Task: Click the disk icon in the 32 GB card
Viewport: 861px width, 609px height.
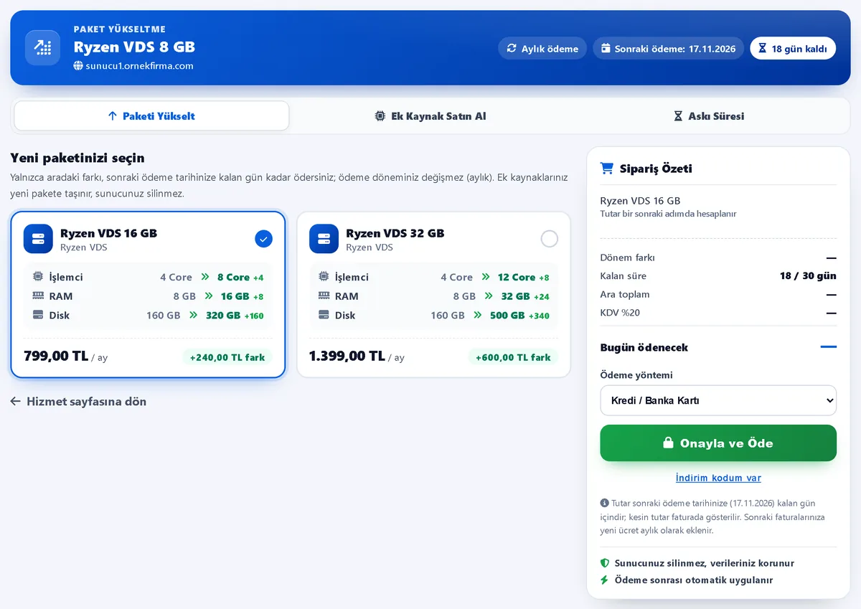Action: pyautogui.click(x=324, y=315)
